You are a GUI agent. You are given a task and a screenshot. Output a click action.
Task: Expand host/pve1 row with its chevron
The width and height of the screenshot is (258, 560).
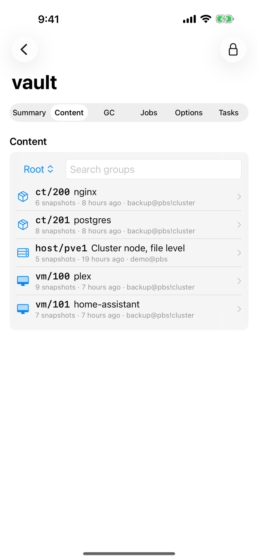point(239,253)
